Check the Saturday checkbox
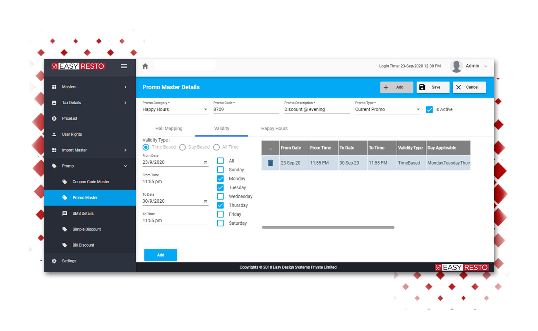Image resolution: width=538 pixels, height=331 pixels. (x=221, y=223)
